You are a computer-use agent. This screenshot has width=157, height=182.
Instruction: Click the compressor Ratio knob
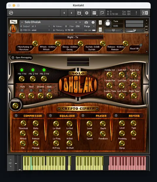[x=36, y=123]
